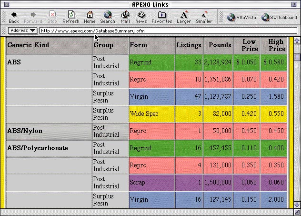Click the scrollbar up arrow
Image resolution: width=301 pixels, height=216 pixels.
(297, 41)
